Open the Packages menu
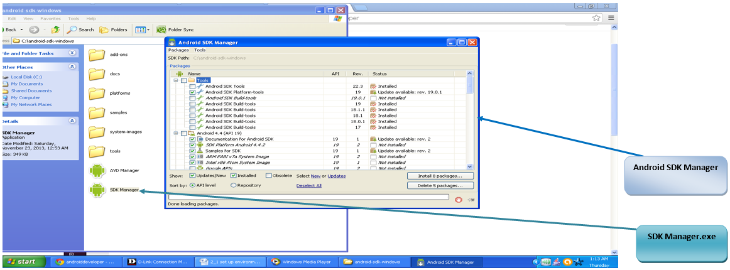The height and width of the screenshot is (270, 730). click(x=178, y=50)
